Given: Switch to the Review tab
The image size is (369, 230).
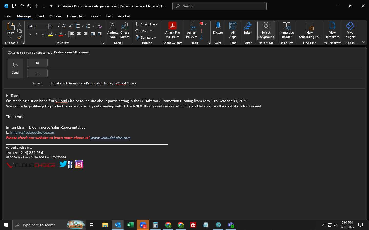Looking at the screenshot, I should click(96, 16).
